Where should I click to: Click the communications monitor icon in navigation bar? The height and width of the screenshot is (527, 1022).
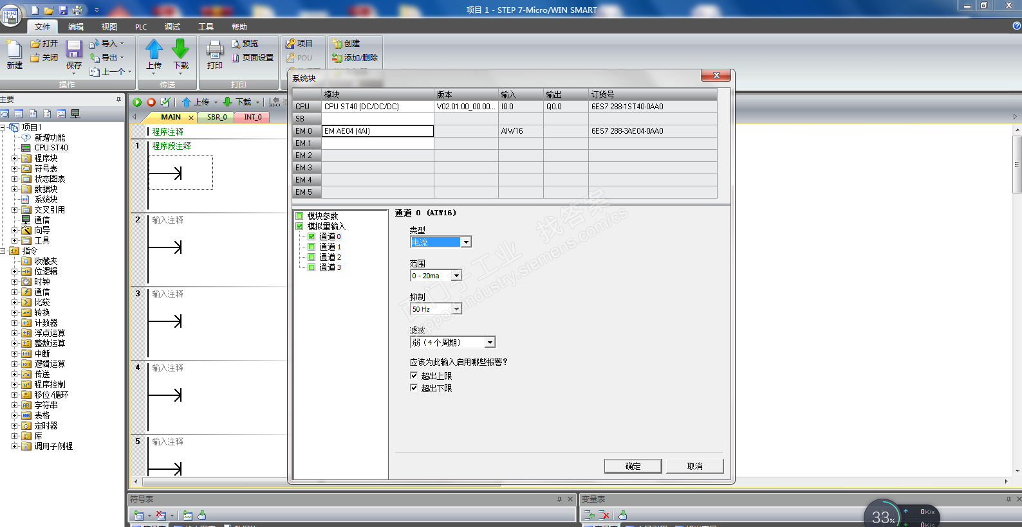point(75,114)
